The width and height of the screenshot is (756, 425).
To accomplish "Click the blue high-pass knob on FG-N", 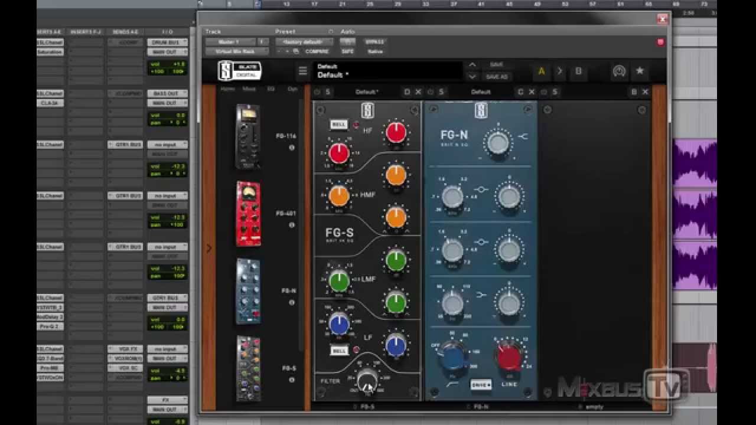I will (x=452, y=357).
